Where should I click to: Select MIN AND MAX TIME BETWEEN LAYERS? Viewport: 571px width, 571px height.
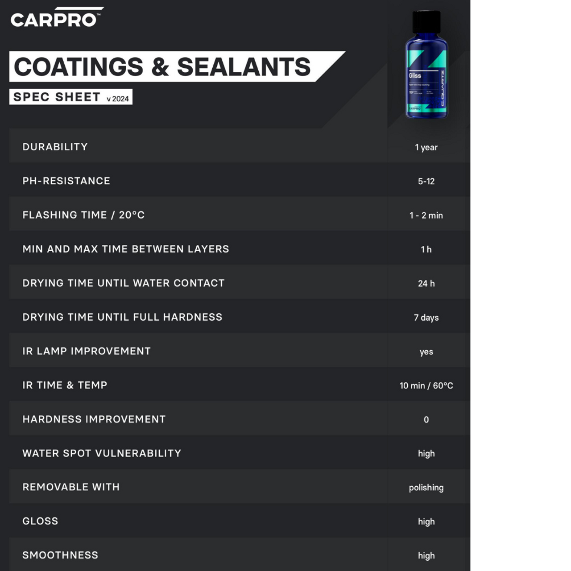coord(125,249)
